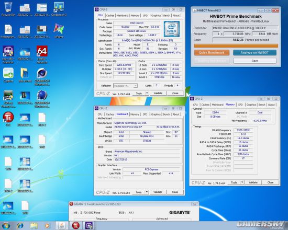
Task: Open the aida64 Shortcut desktop icon
Action: 42,54
